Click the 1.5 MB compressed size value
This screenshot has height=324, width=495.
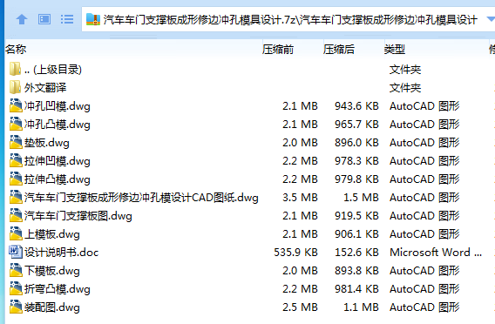click(361, 198)
